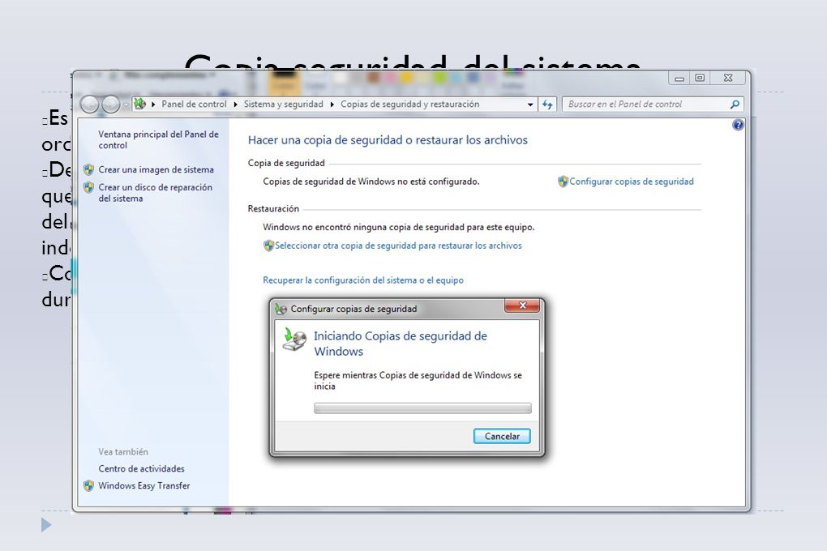827x551 pixels.
Task: Click the refresh button beside address bar
Action: (547, 105)
